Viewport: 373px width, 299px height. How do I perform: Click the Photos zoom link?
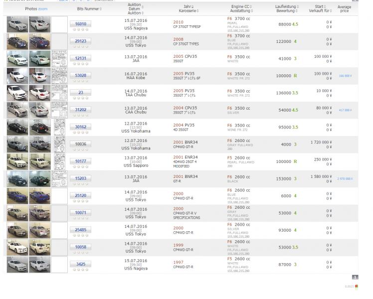(43, 9)
